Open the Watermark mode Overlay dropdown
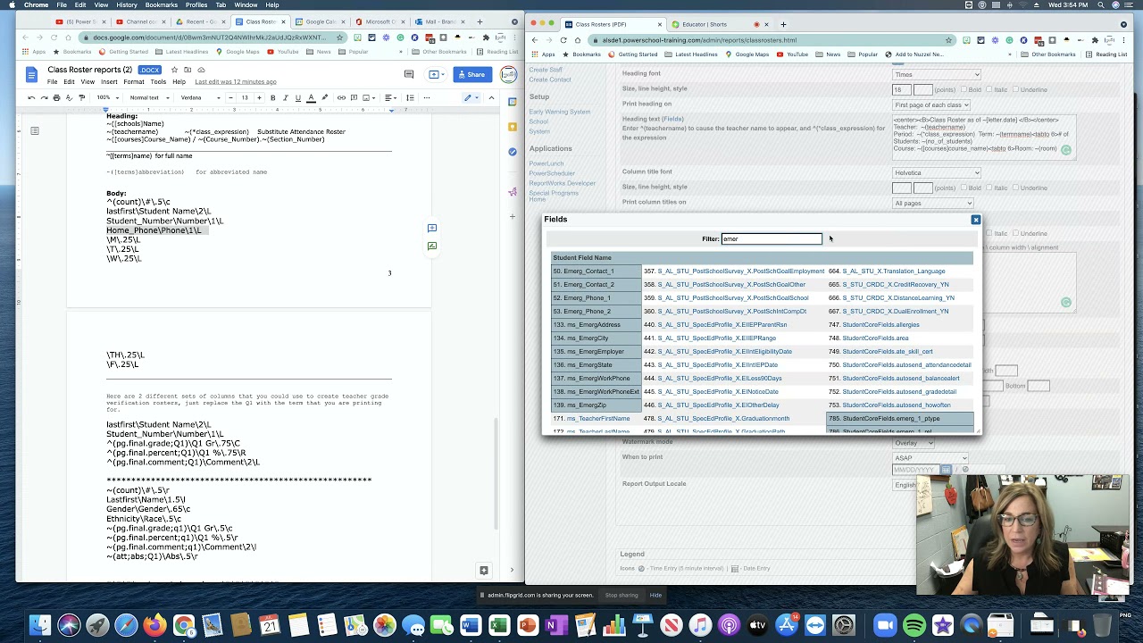Viewport: 1143px width, 643px height. click(x=914, y=443)
